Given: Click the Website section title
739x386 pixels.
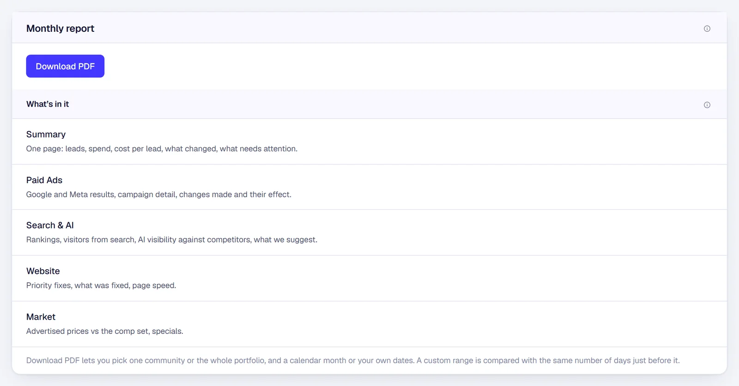Looking at the screenshot, I should point(43,271).
